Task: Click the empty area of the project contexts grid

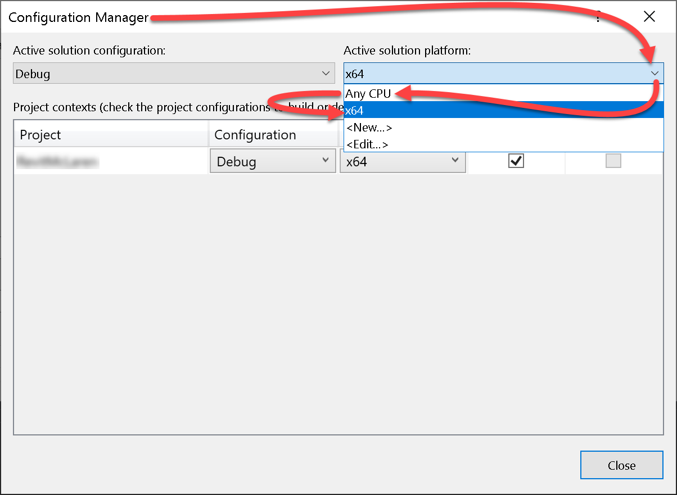Action: pos(337,303)
